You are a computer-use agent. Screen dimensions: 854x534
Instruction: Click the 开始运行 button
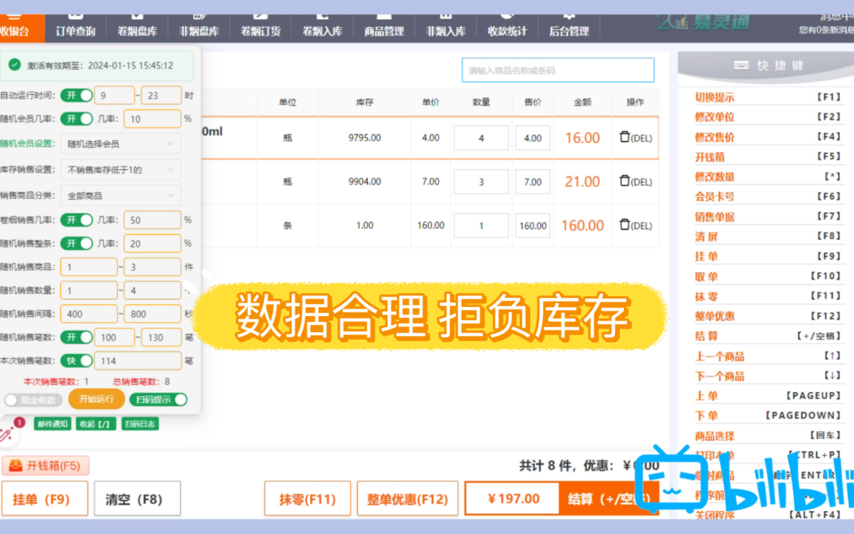point(97,400)
